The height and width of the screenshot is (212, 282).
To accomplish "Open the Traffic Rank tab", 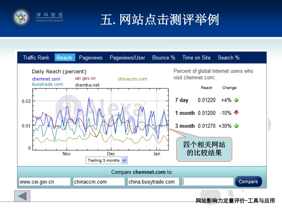I will [36, 57].
